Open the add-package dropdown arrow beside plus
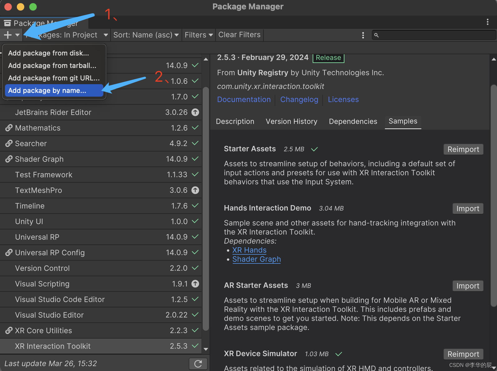Screen dimensions: 497x371 click(x=17, y=35)
